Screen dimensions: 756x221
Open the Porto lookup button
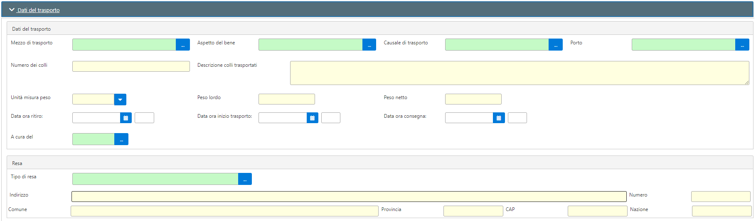[742, 45]
